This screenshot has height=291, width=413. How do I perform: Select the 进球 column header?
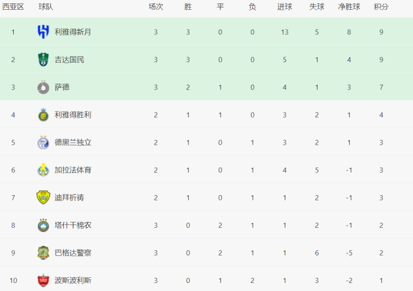[285, 7]
